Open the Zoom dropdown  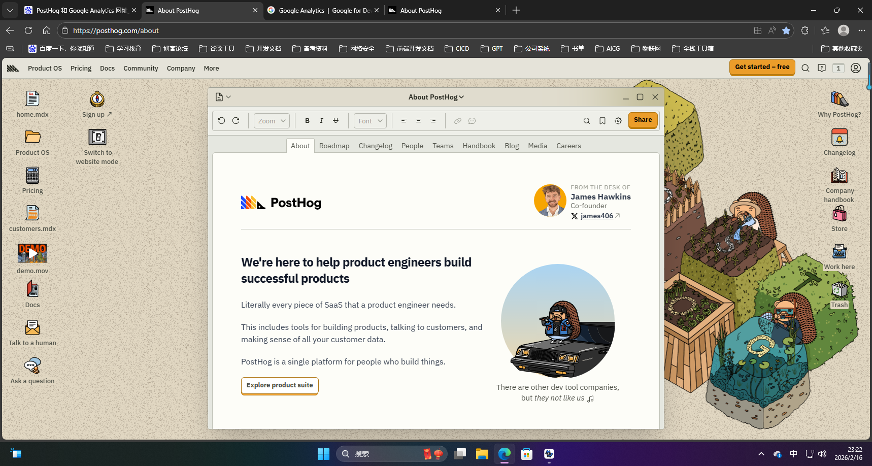(x=272, y=121)
